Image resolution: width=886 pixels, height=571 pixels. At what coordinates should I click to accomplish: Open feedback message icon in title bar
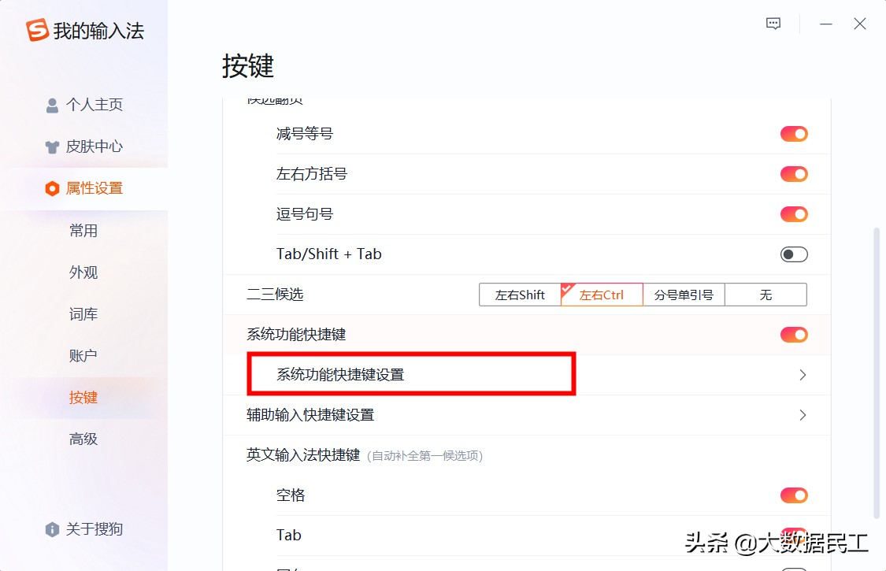(x=773, y=24)
